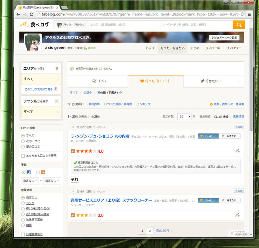Screen dimensions: 259x248
Task: Open ラ・メゾン・デュ・ショコラ 丸の内店 link
Action: pyautogui.click(x=100, y=136)
